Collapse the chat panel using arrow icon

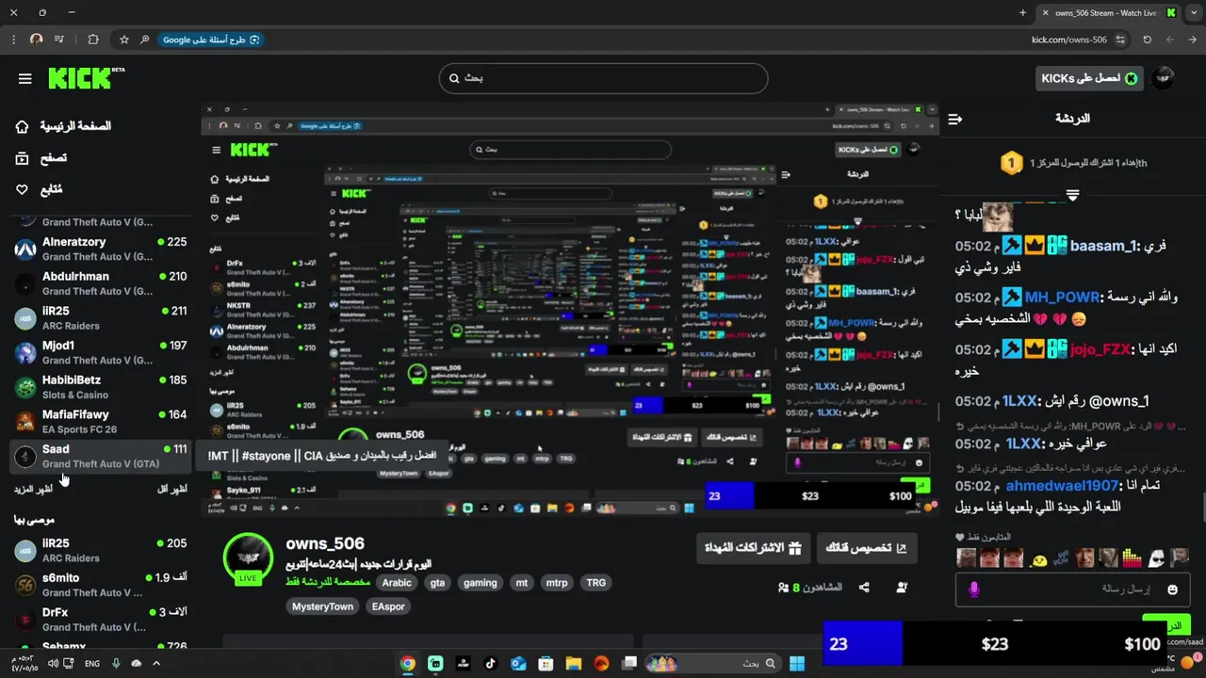pyautogui.click(x=955, y=119)
